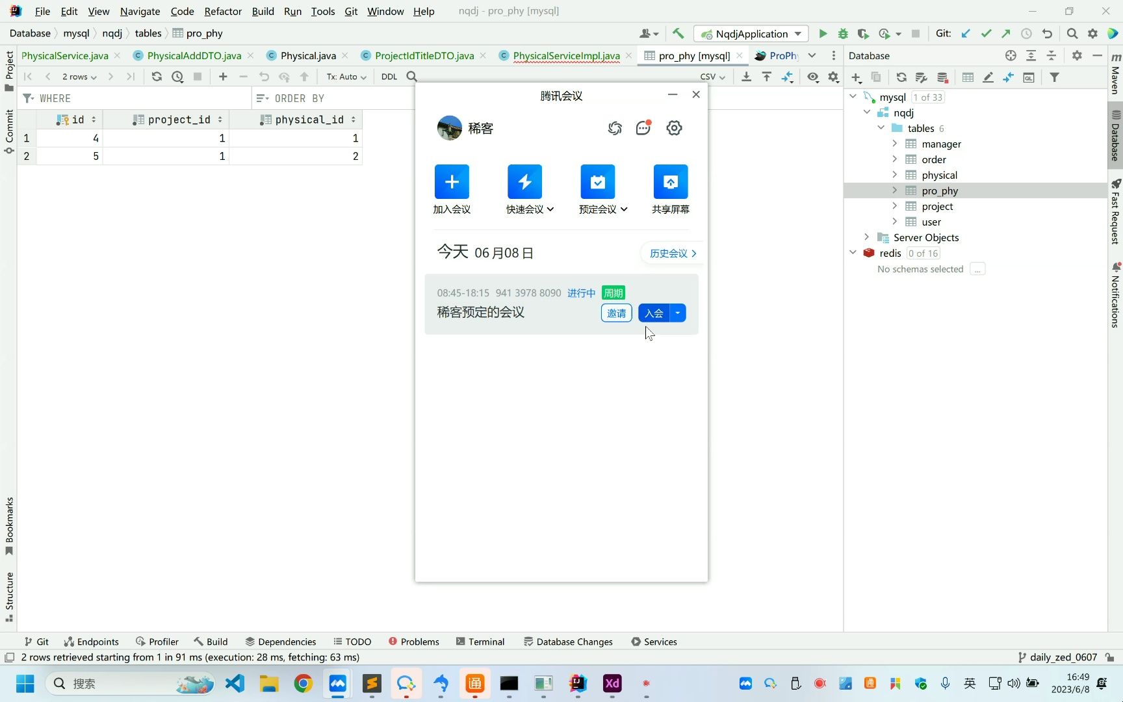The width and height of the screenshot is (1123, 702).
Task: Refresh the Database panel
Action: click(x=901, y=78)
